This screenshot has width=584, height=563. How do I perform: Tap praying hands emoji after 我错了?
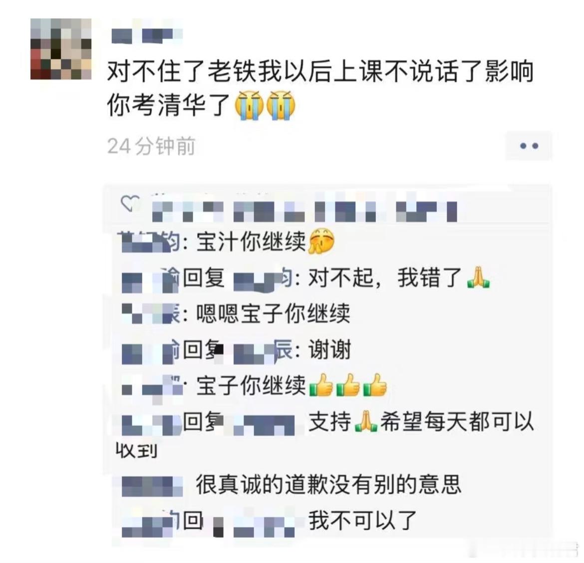coord(478,278)
